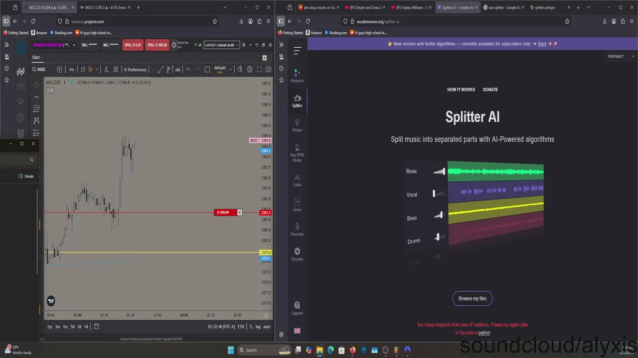
Task: Click the UK flag language selector
Action: 297,331
